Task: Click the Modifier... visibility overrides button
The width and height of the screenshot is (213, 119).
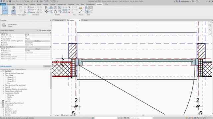Action: pyautogui.click(x=38, y=41)
